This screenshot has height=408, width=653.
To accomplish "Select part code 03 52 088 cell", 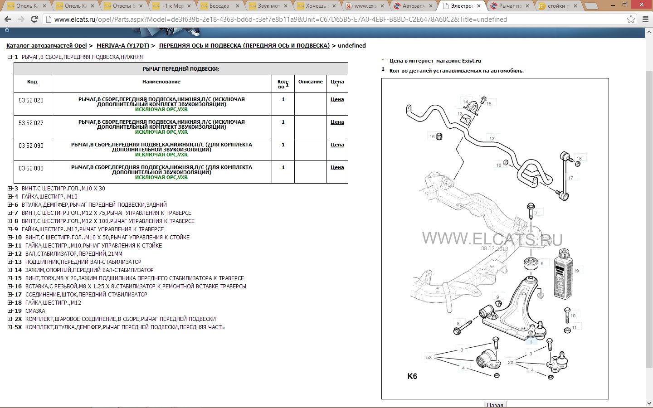I will click(32, 172).
